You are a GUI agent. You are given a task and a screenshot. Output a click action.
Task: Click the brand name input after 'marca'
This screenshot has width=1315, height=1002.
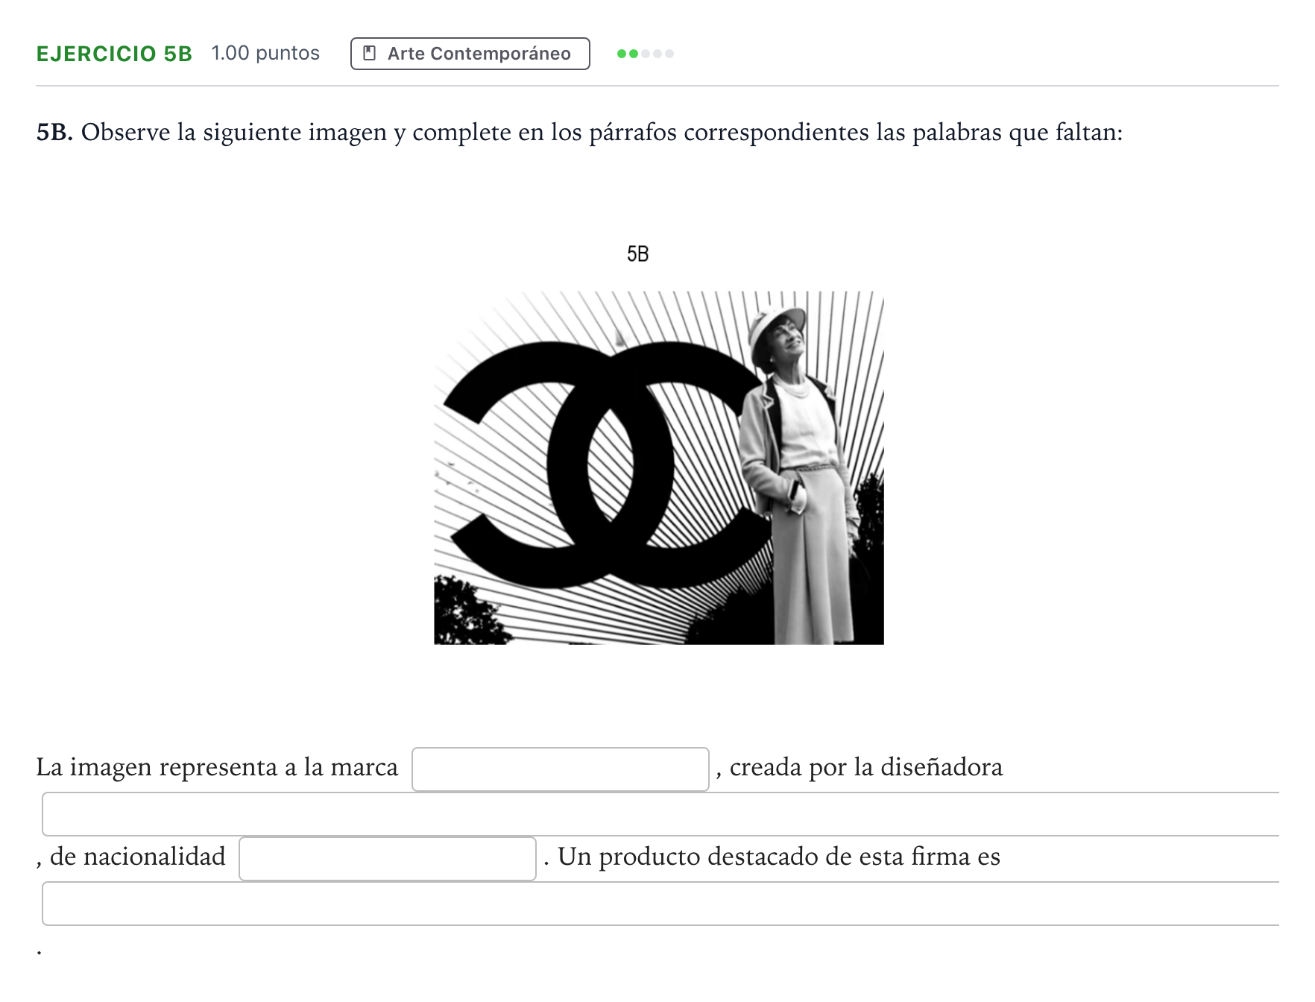click(560, 769)
